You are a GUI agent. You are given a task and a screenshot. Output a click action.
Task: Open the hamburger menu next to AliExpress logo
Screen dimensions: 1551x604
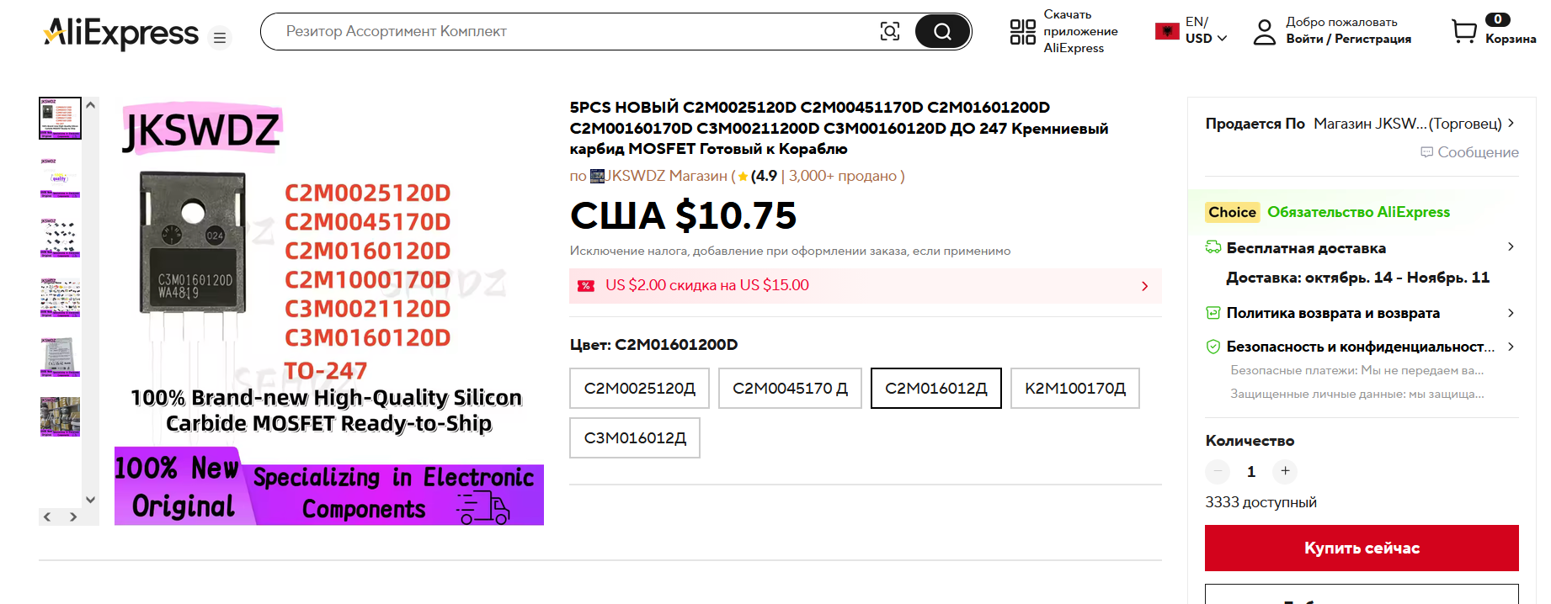click(220, 38)
